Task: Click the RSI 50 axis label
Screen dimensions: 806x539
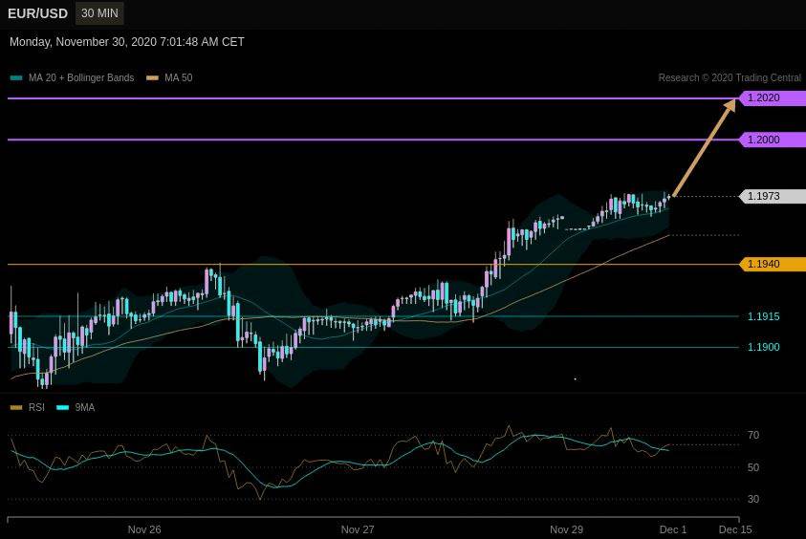Action: pos(753,467)
